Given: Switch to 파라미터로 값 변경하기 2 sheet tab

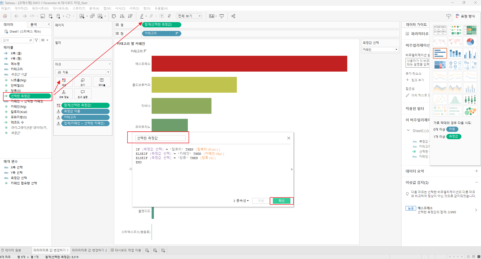Looking at the screenshot, I should click(90, 250).
